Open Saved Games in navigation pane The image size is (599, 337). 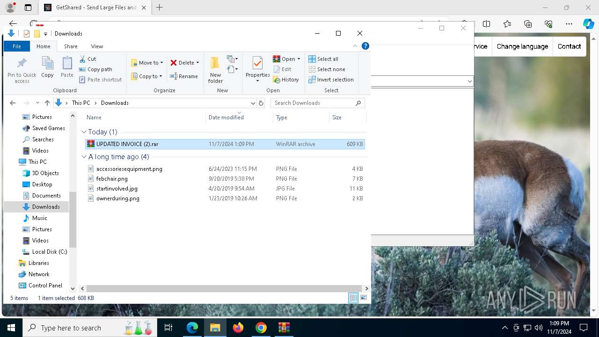[x=44, y=128]
